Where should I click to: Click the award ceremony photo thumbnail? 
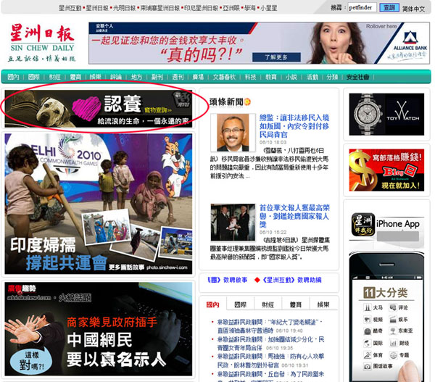(233, 223)
